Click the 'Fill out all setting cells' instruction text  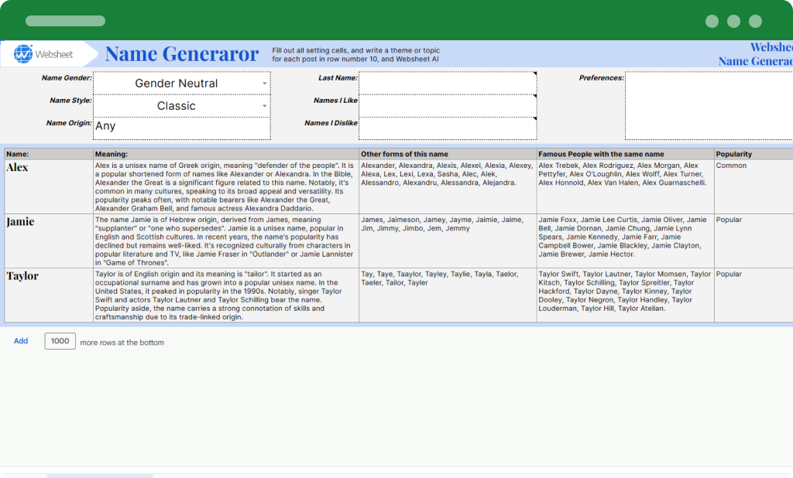tap(356, 55)
